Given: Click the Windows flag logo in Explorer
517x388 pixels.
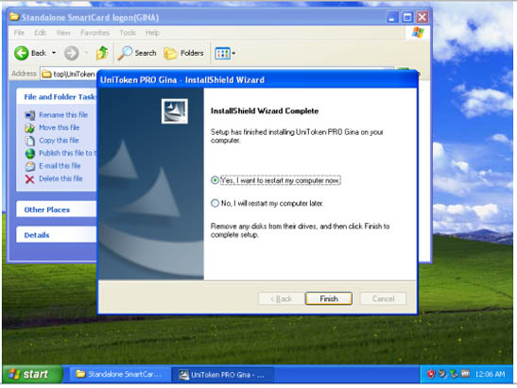Looking at the screenshot, I should tap(418, 32).
